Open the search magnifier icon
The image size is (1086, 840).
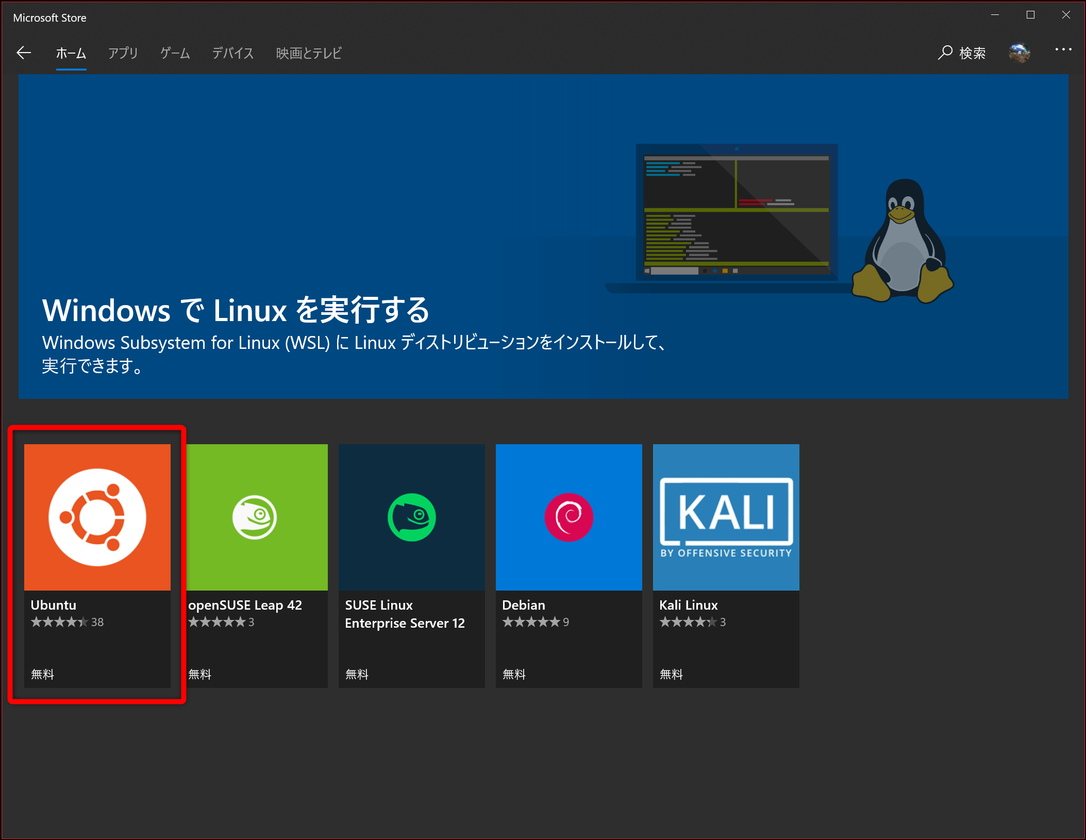[x=945, y=53]
